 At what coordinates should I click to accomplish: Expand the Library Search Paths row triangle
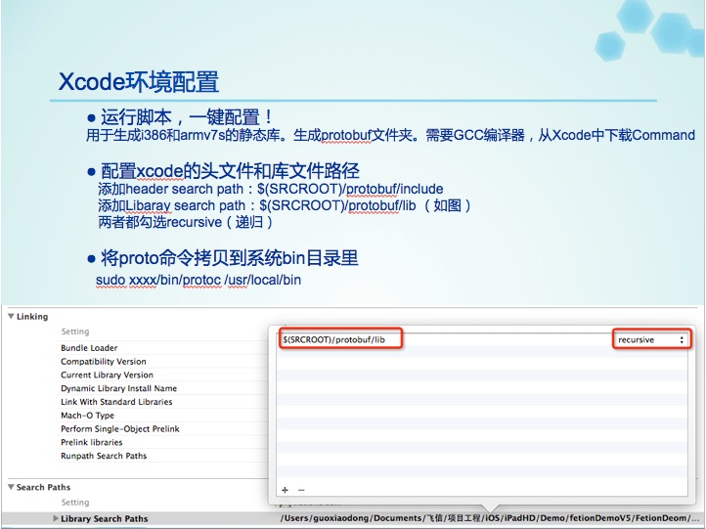point(56,518)
